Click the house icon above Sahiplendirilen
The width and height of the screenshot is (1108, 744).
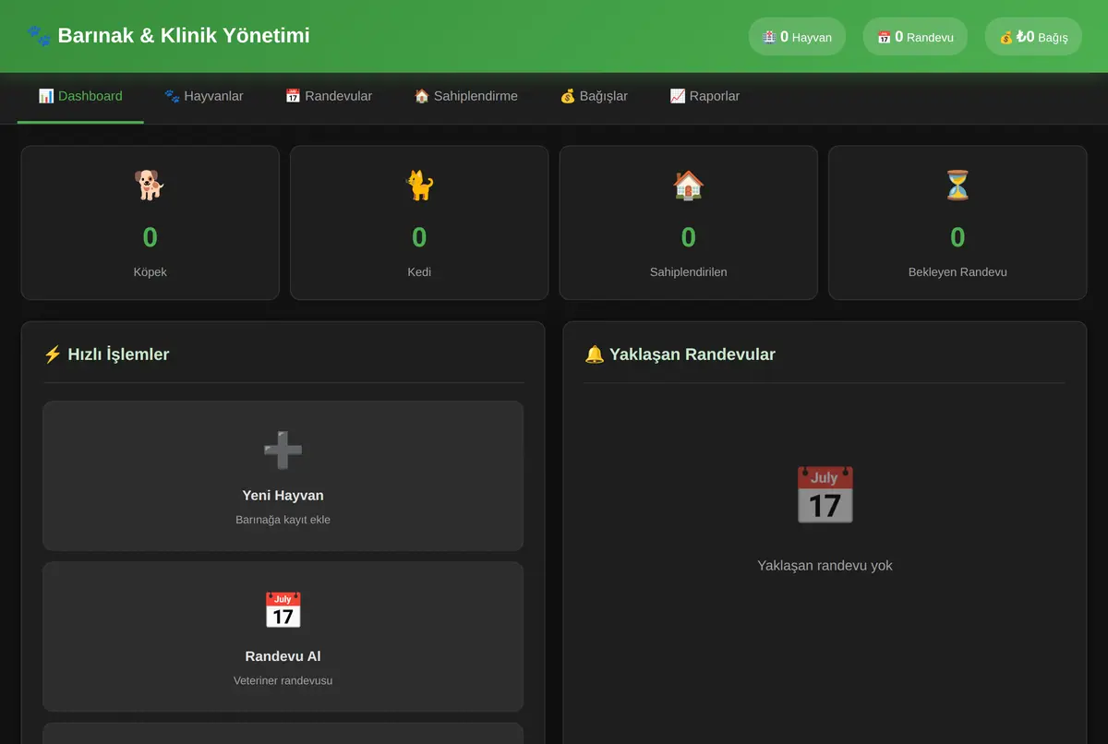(688, 185)
